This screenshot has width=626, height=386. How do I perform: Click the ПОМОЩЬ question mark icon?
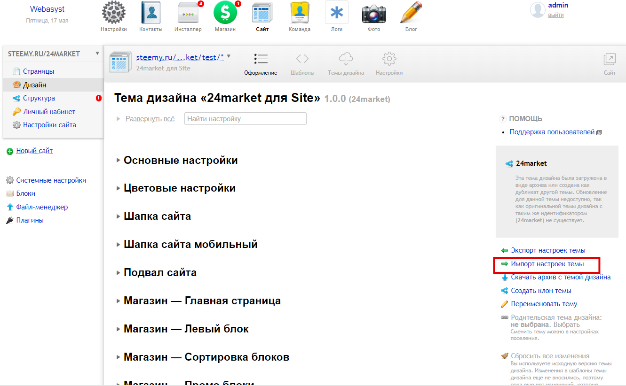coord(503,119)
